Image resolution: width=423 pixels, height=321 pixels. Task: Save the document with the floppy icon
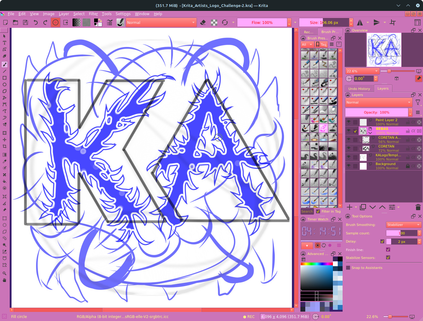click(25, 22)
